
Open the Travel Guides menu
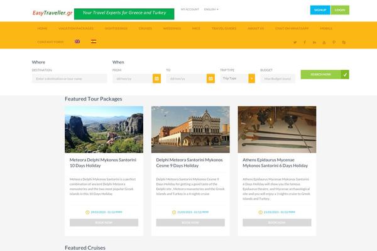(224, 28)
